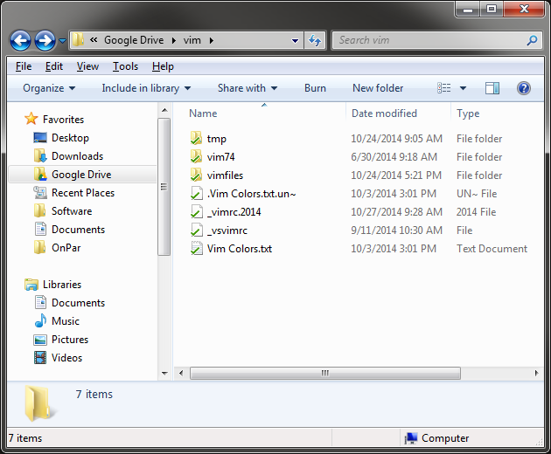The height and width of the screenshot is (454, 551).
Task: Open Software folder in Favorites
Action: 72,211
